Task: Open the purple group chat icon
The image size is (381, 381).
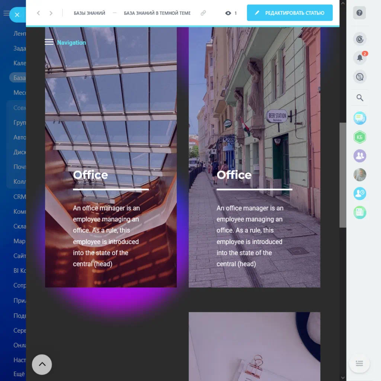Action: coord(360,156)
